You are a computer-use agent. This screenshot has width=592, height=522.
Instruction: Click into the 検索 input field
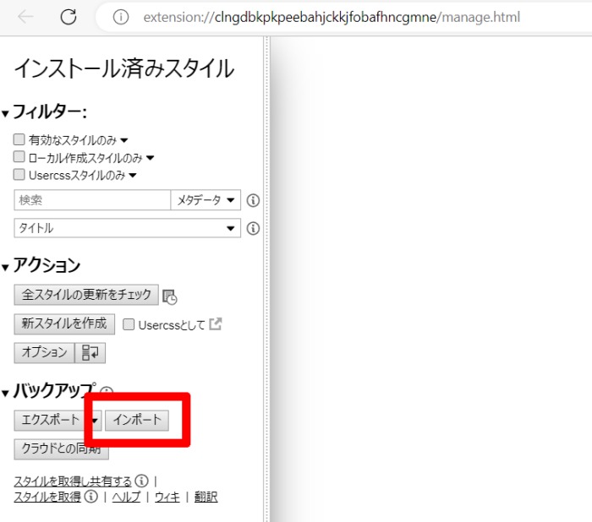(x=91, y=200)
